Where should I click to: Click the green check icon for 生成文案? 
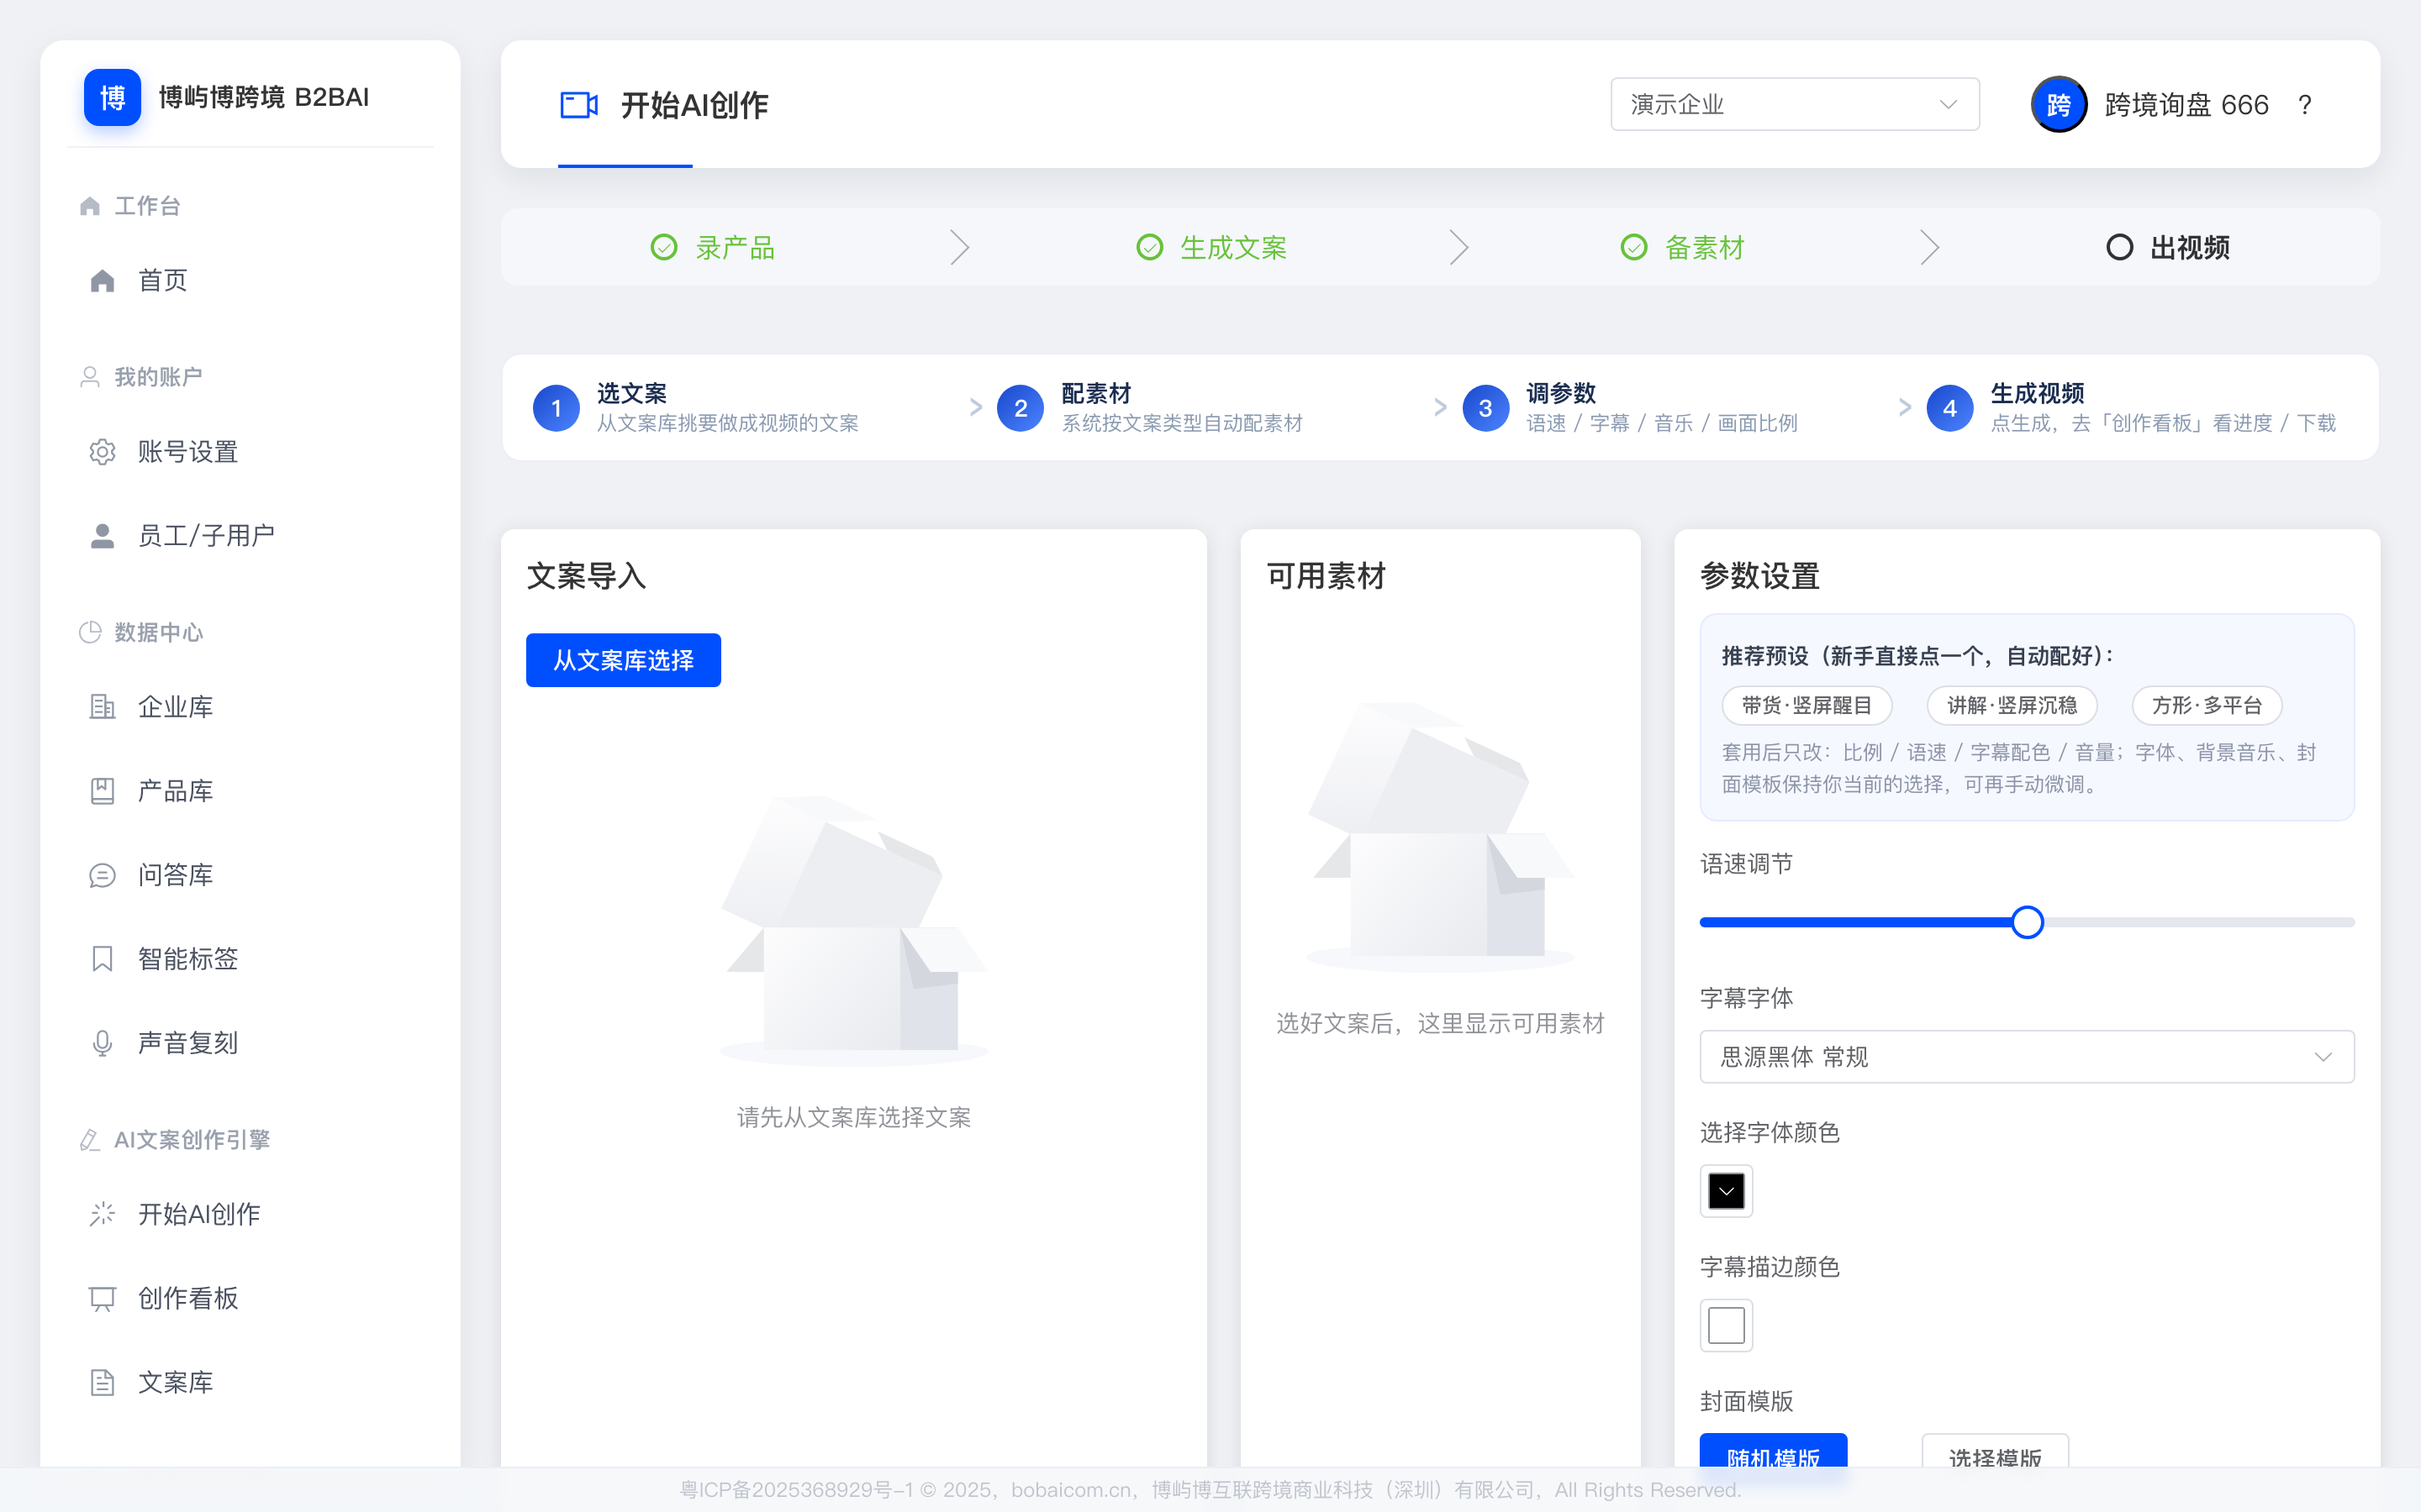(x=1149, y=247)
